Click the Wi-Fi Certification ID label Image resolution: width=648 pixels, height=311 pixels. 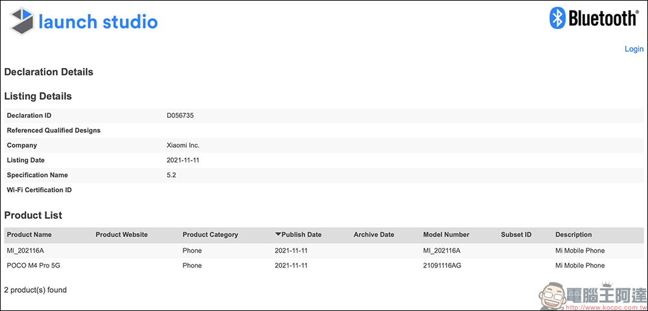(40, 190)
